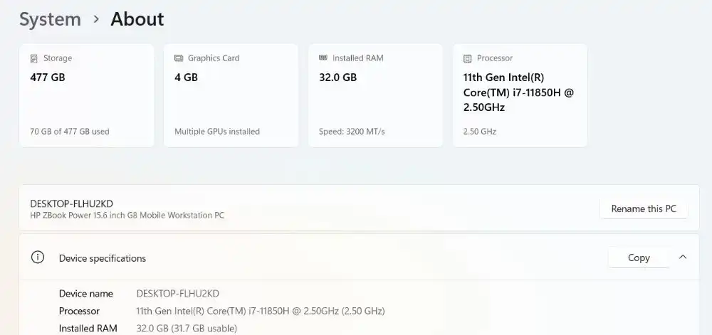Copy the device specifications

click(x=639, y=257)
